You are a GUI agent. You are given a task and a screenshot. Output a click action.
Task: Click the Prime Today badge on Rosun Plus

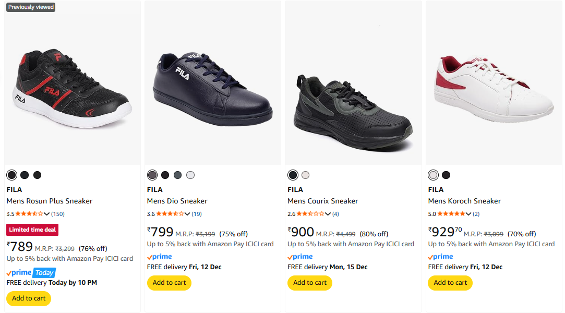pos(31,273)
